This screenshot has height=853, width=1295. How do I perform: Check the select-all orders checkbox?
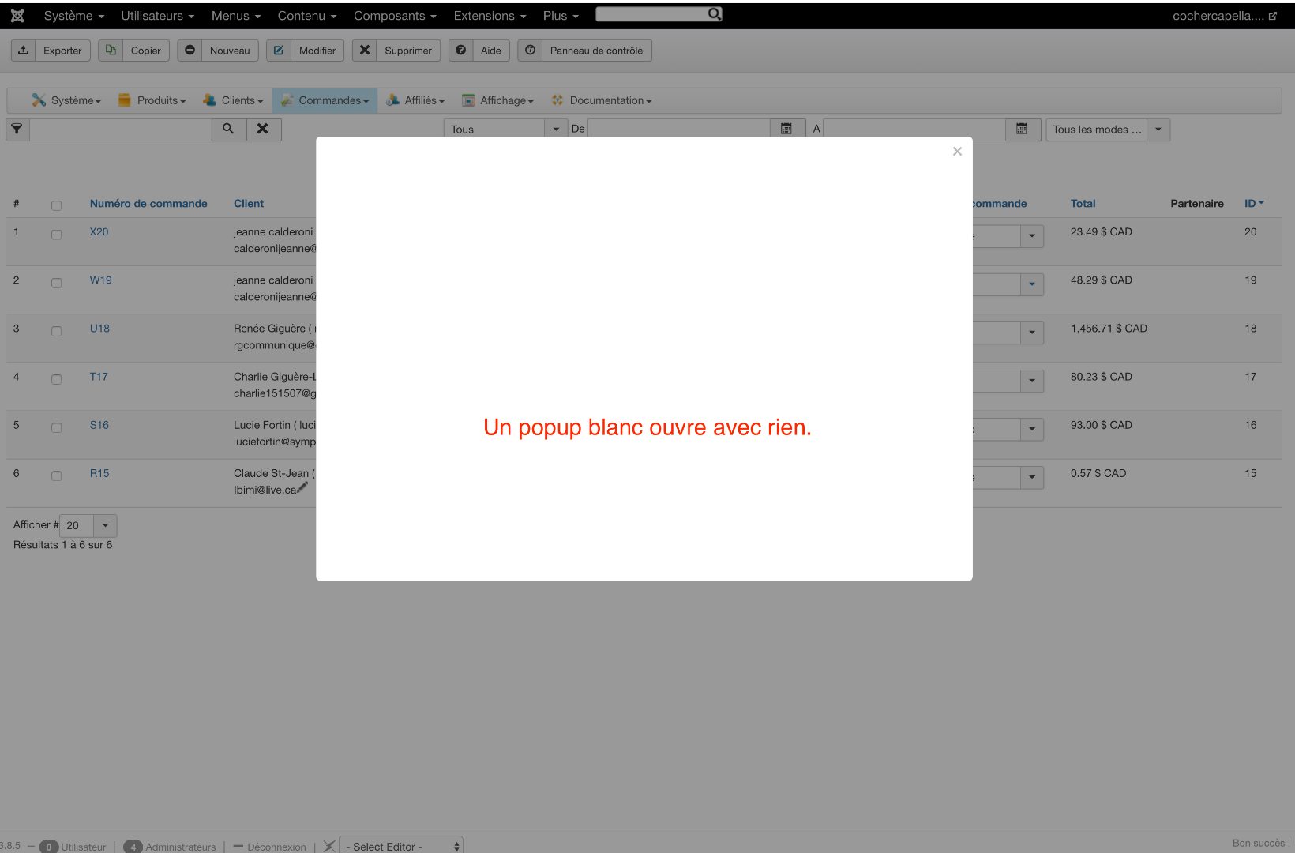coord(56,205)
